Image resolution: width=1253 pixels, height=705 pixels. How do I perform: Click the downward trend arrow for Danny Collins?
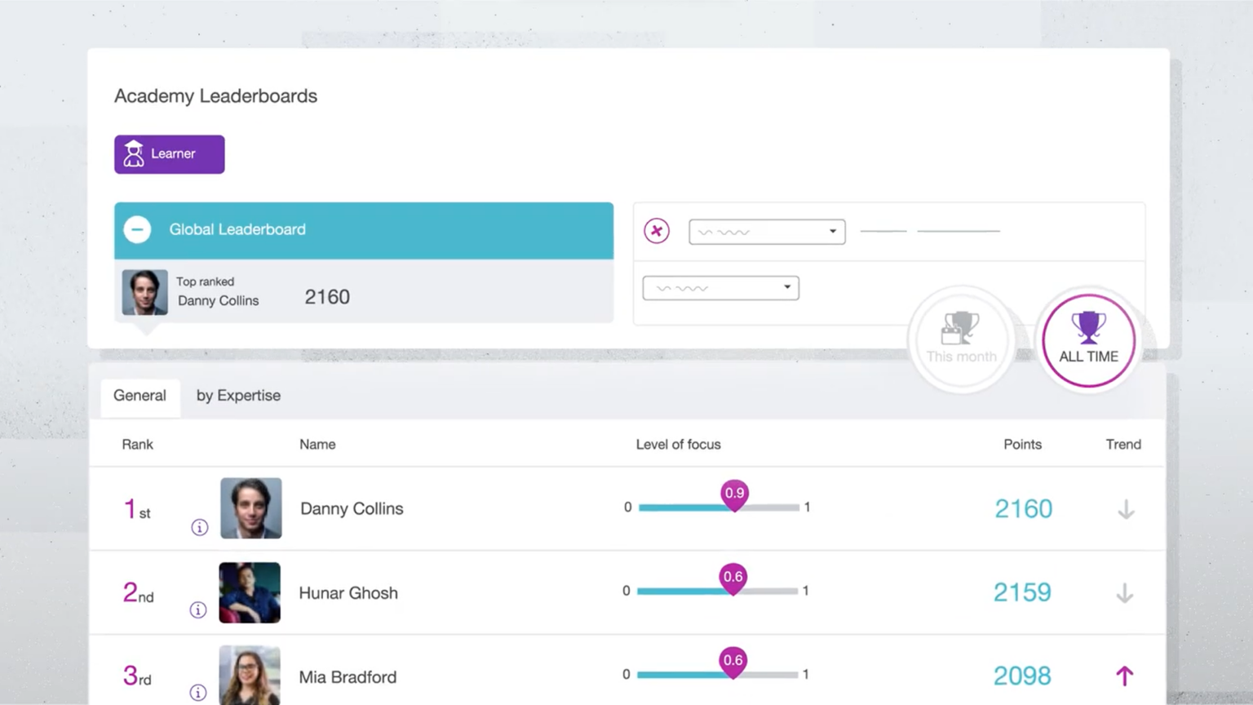(1125, 509)
